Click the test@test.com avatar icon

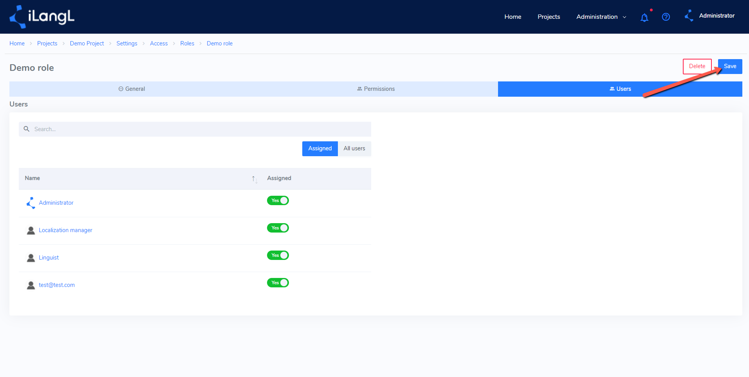point(31,285)
